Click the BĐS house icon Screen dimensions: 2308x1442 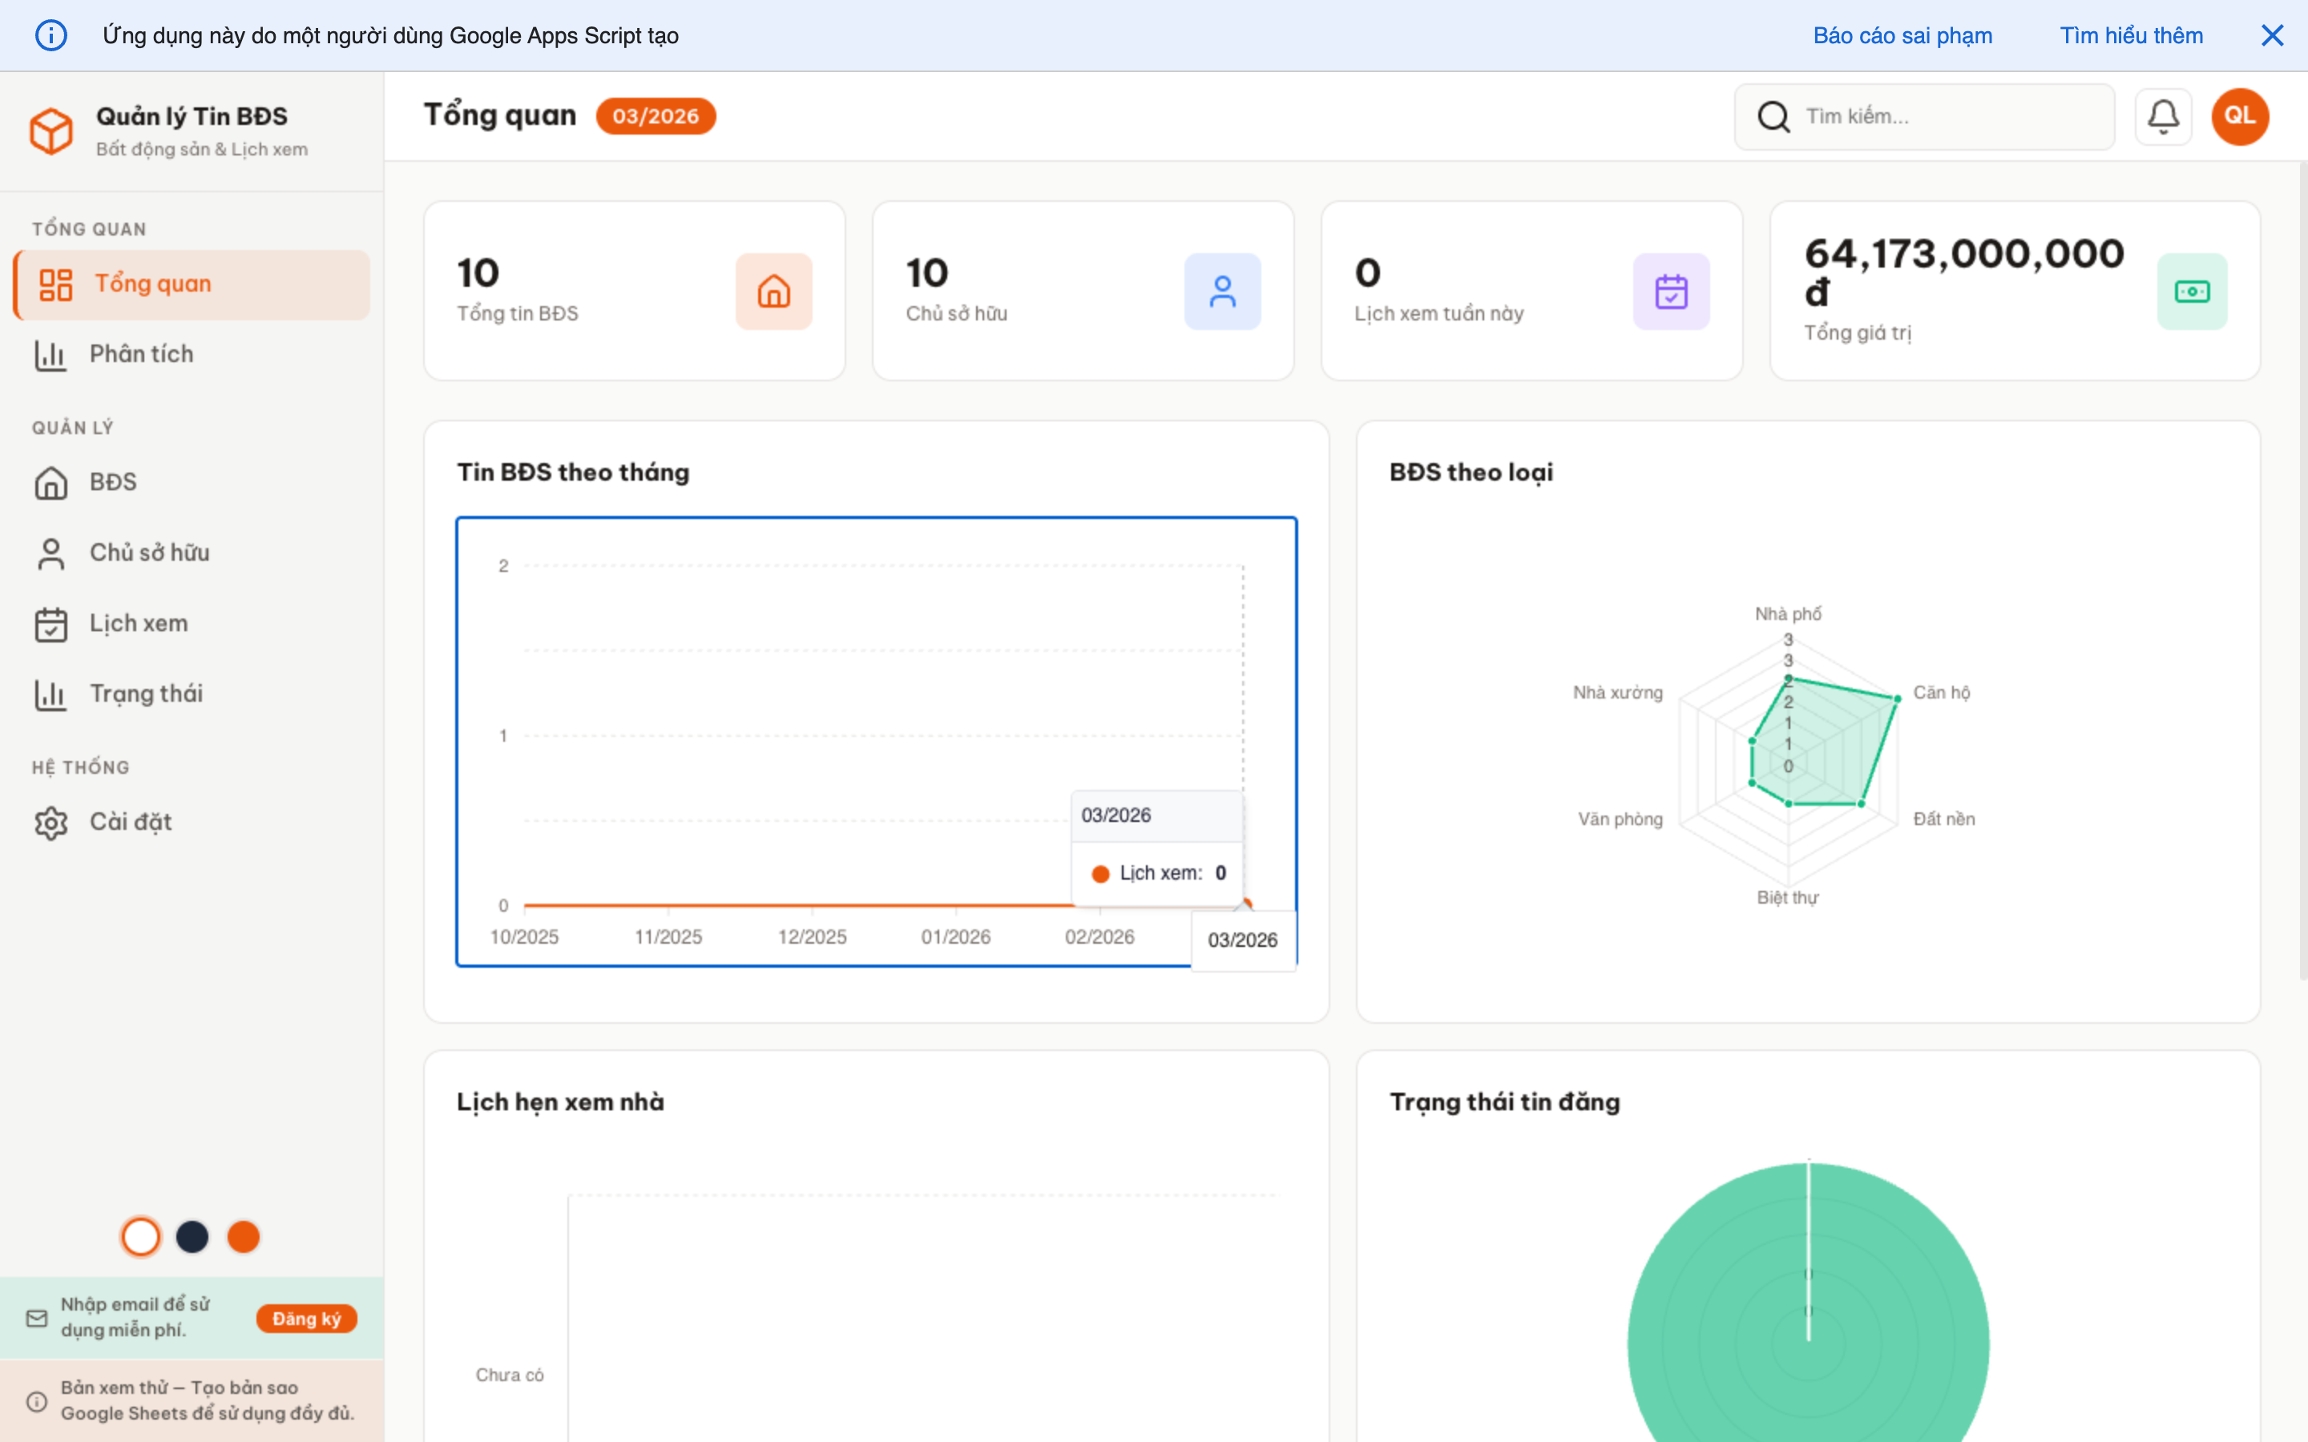50,481
